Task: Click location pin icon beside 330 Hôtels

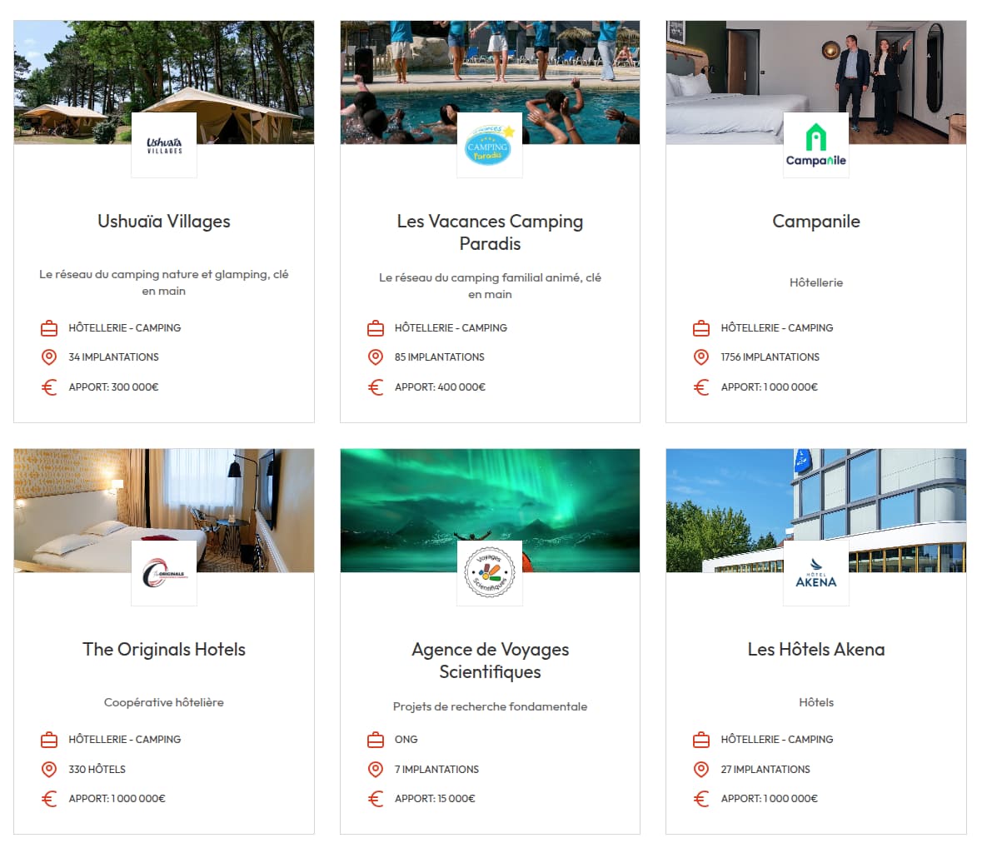Action: pyautogui.click(x=49, y=769)
